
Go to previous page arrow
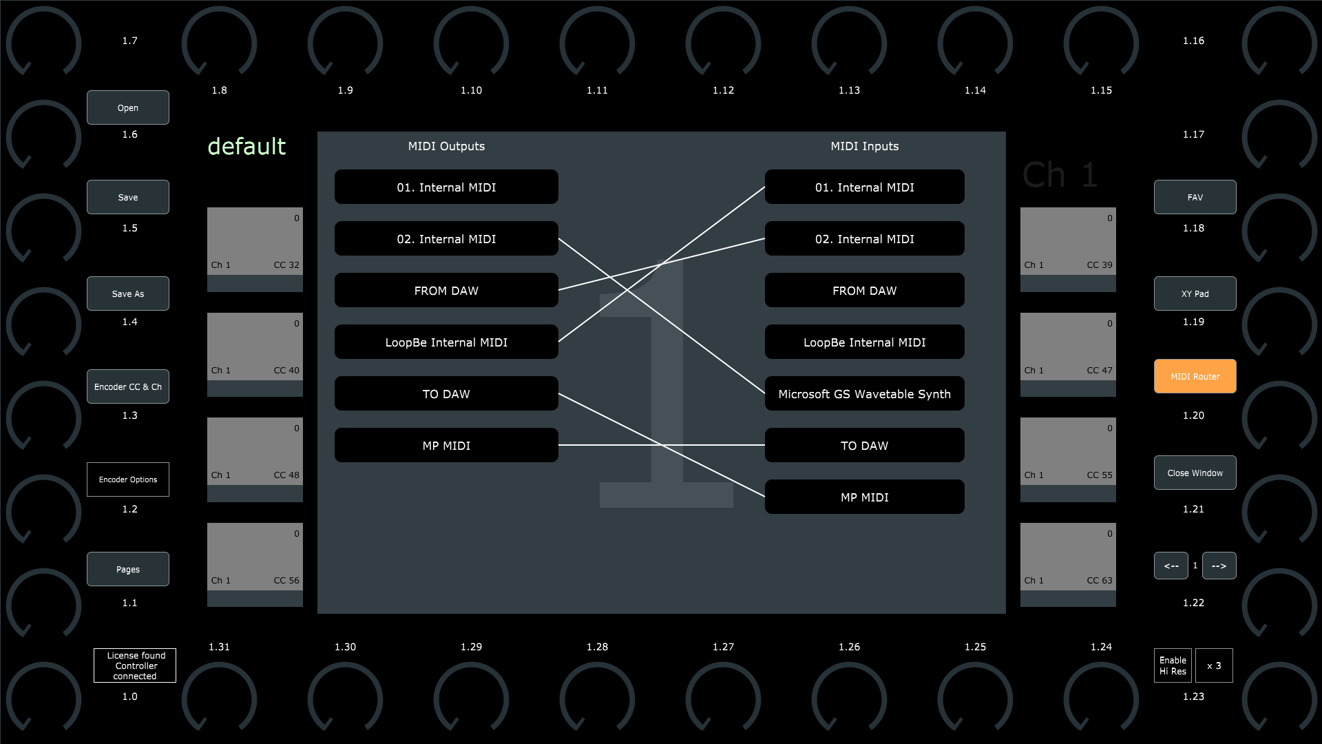1171,566
